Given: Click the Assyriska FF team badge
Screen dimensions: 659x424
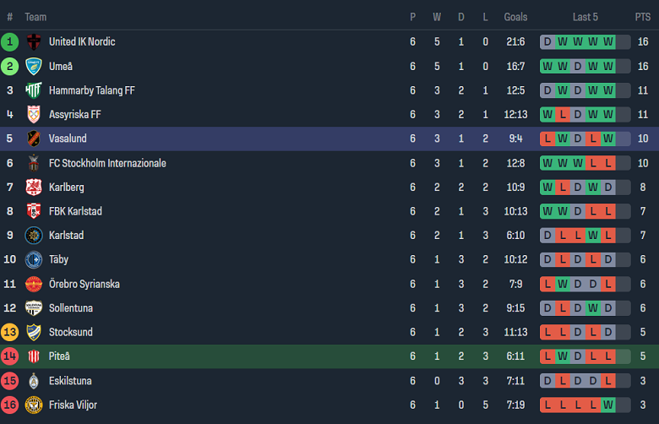Looking at the screenshot, I should tap(34, 114).
